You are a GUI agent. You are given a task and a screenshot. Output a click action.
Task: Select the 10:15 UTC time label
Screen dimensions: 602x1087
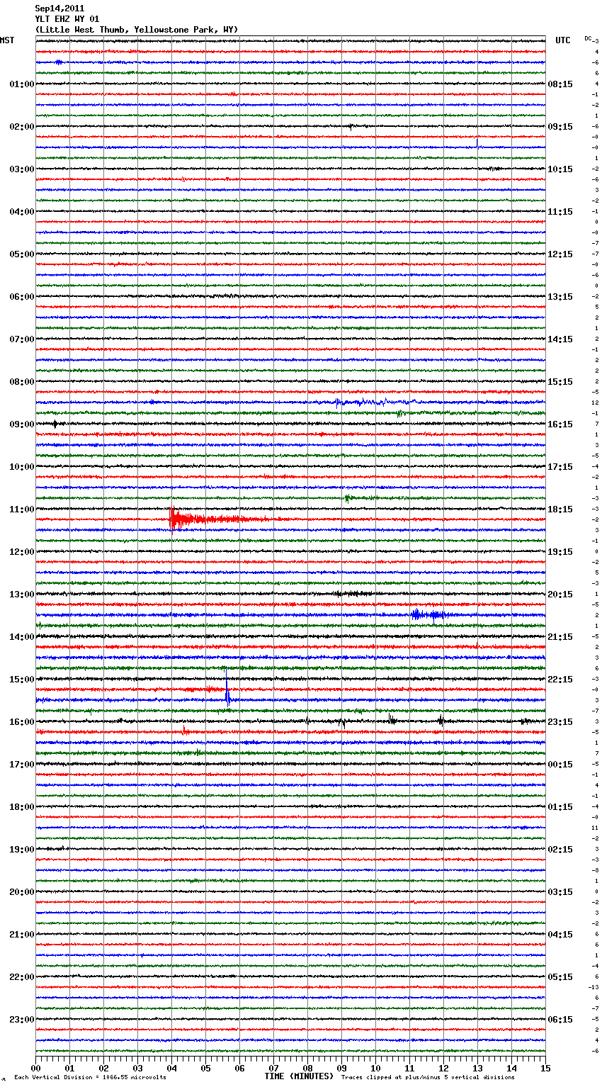(x=560, y=169)
